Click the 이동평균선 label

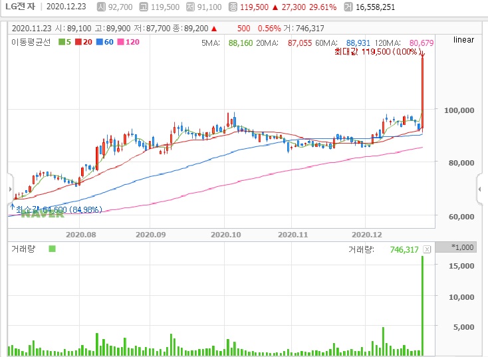coord(31,42)
